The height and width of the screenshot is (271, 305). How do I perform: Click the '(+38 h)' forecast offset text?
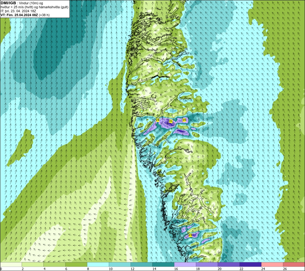pyautogui.click(x=44, y=15)
